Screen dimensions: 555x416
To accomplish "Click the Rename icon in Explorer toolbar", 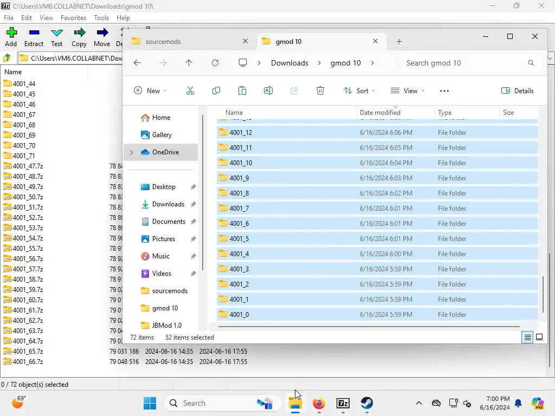I will tap(268, 91).
